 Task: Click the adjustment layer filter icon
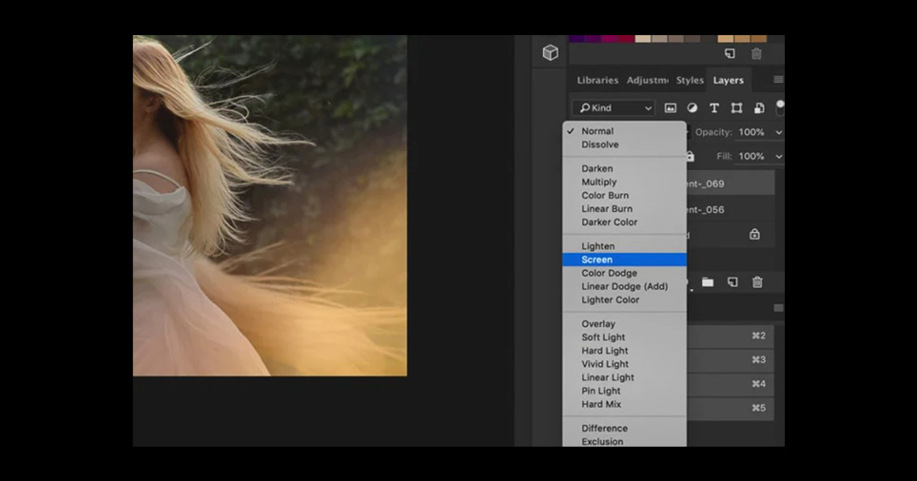(692, 107)
